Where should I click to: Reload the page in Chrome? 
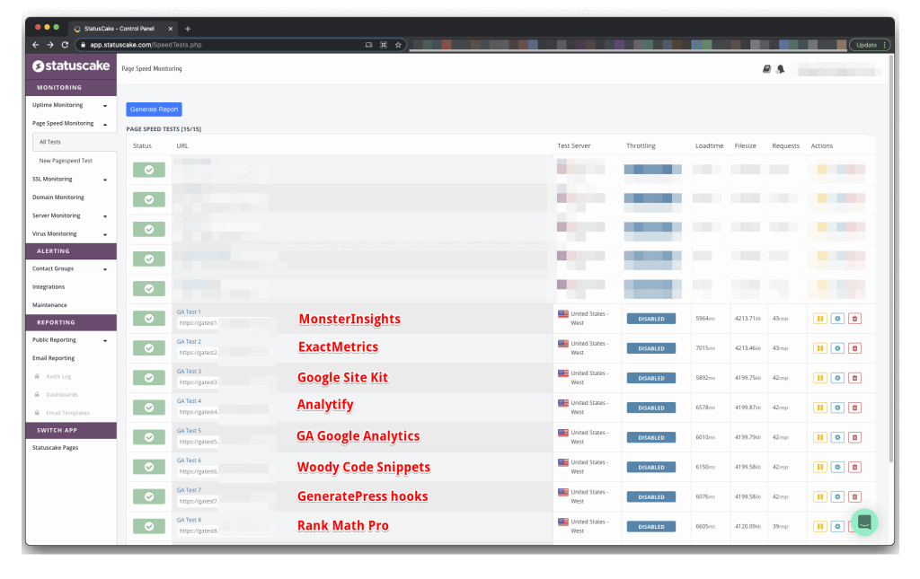pos(65,45)
